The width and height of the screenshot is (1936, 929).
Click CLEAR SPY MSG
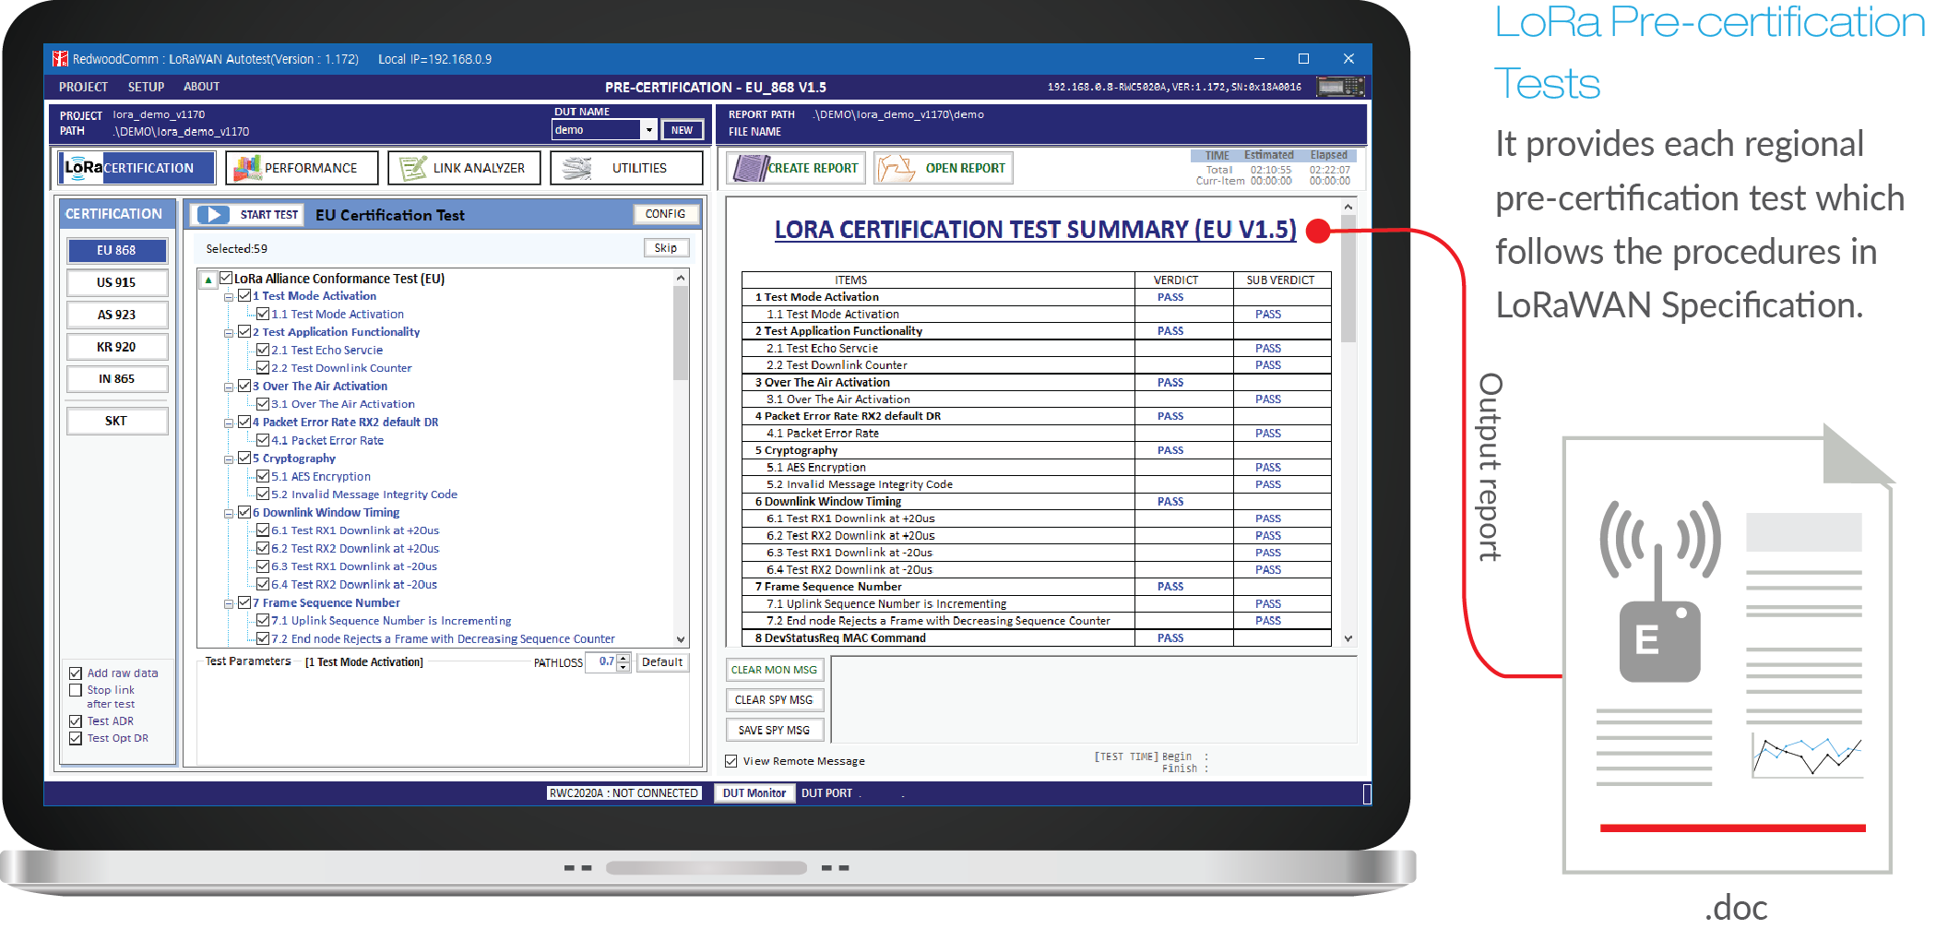pyautogui.click(x=775, y=700)
